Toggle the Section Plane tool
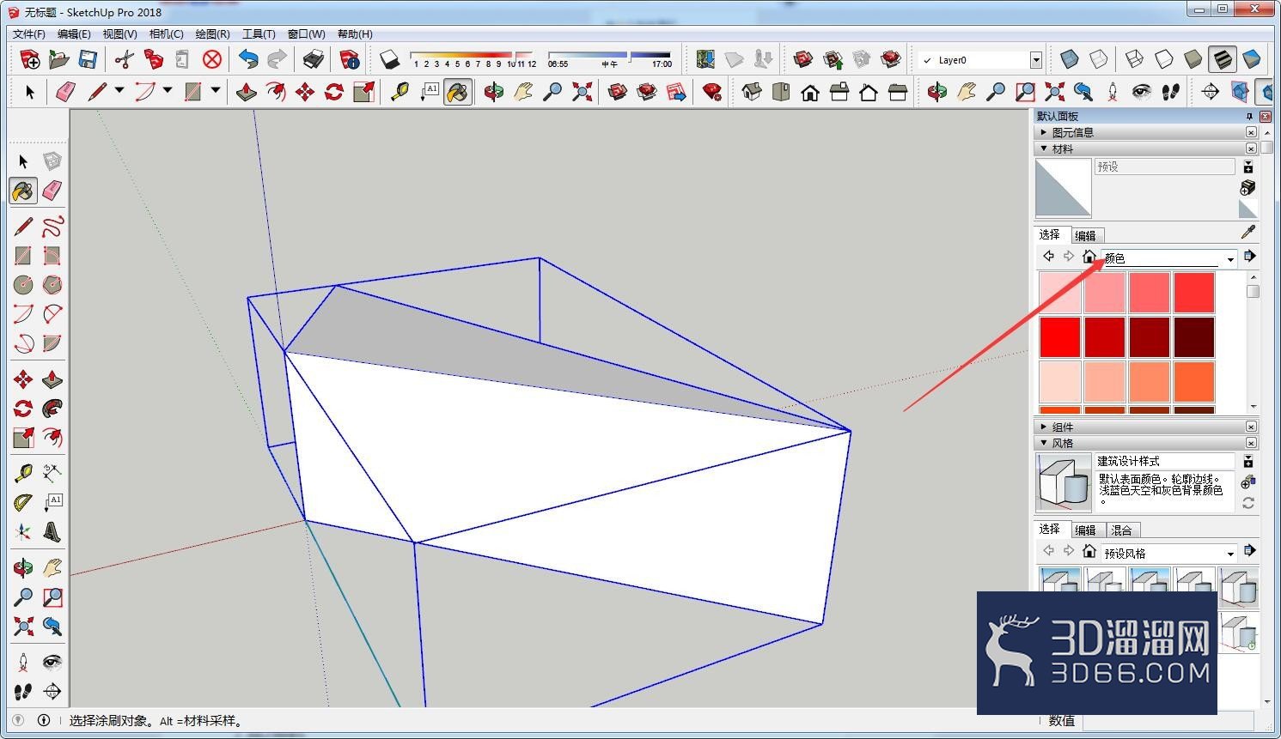 [1211, 92]
